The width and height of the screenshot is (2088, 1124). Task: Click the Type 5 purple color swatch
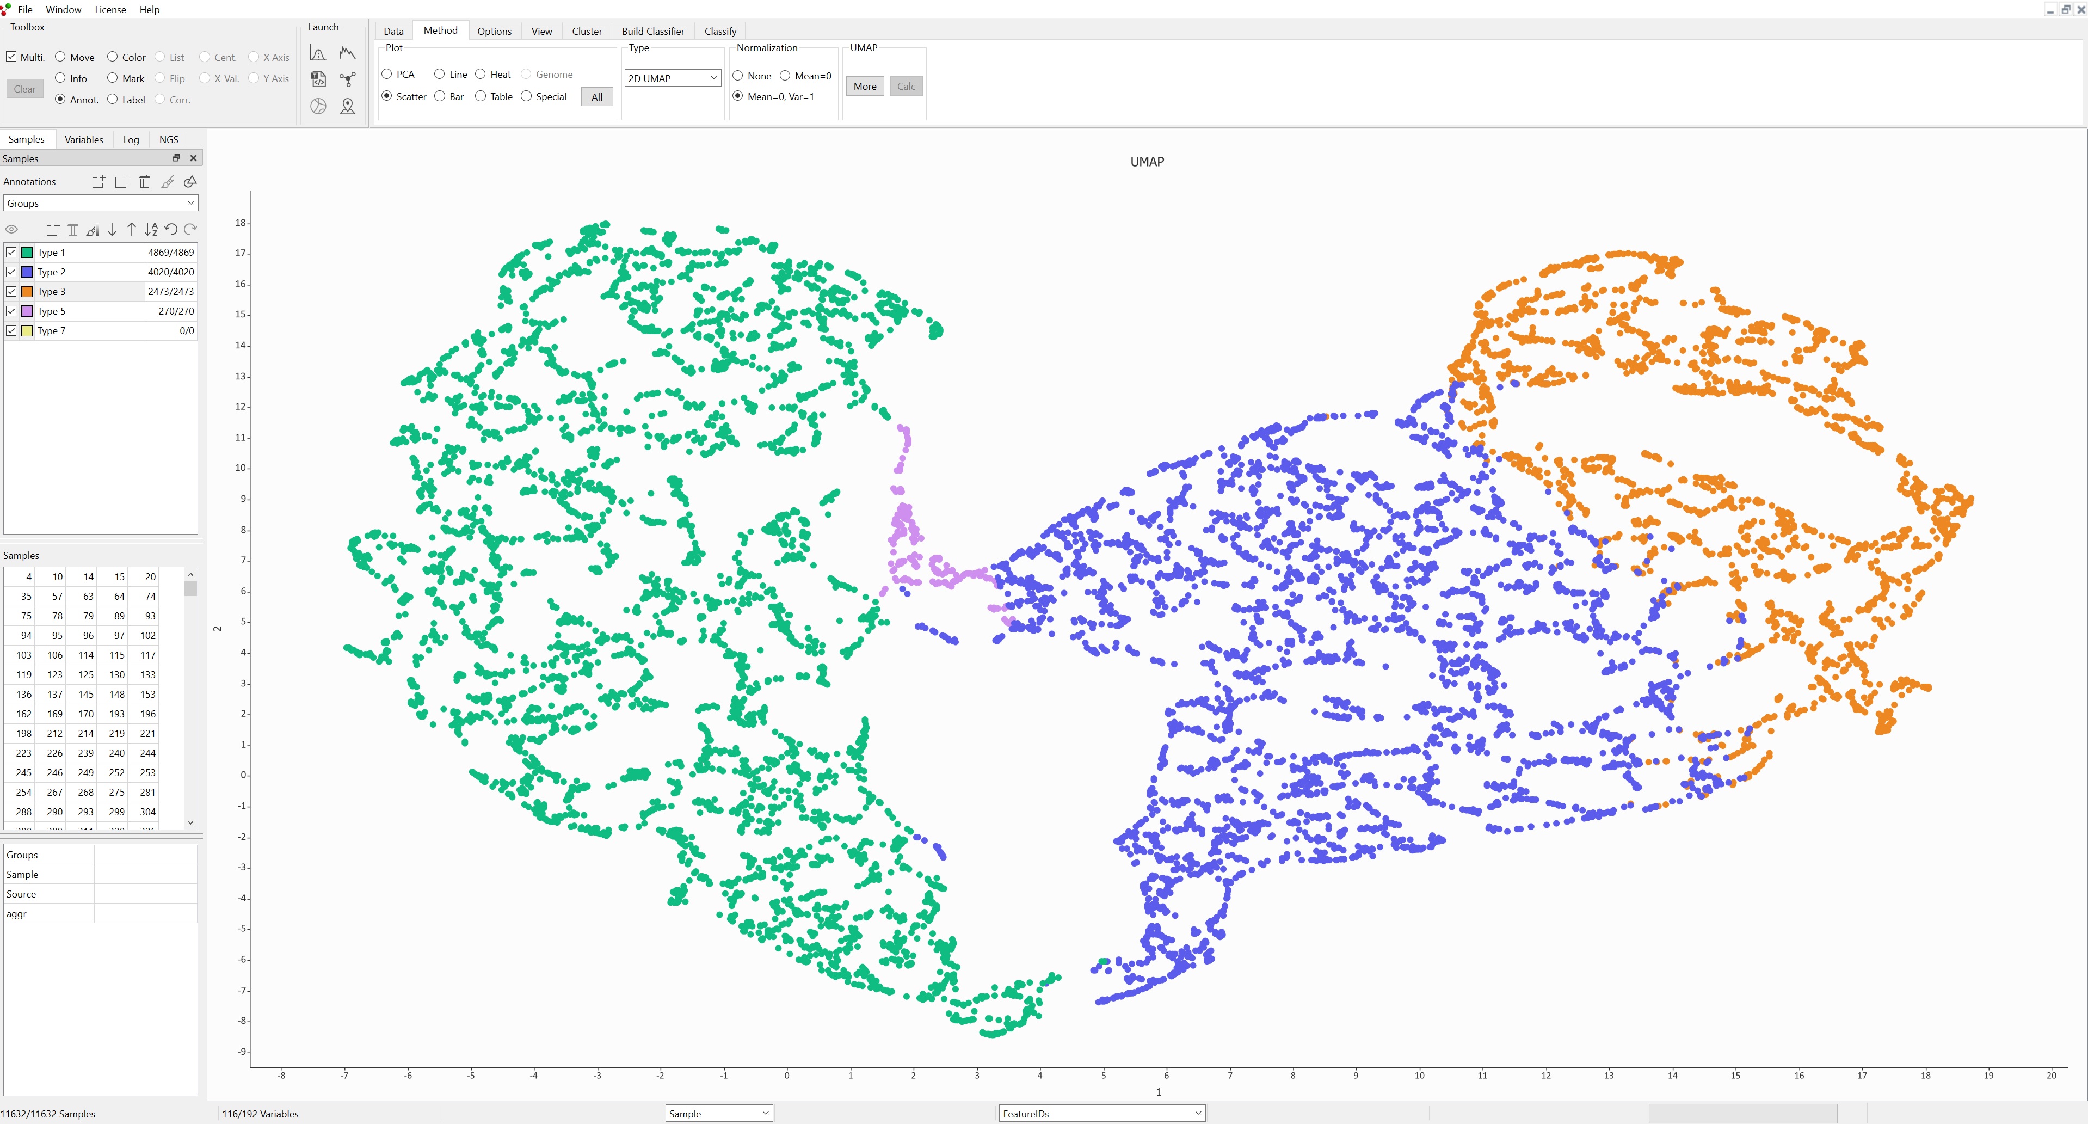coord(27,311)
